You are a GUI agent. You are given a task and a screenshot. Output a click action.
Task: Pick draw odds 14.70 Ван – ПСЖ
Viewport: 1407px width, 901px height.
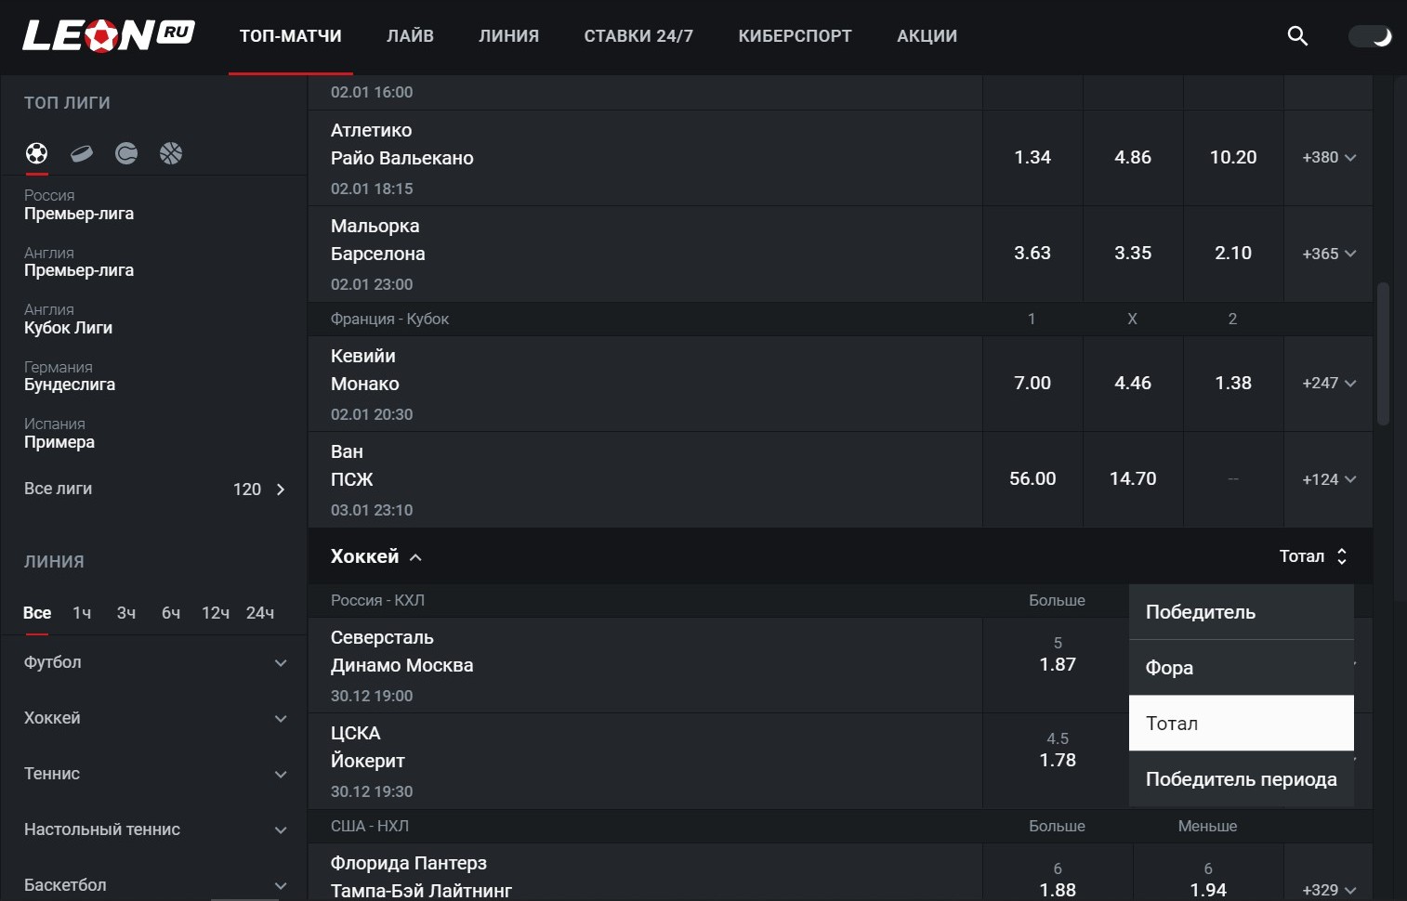1133,479
